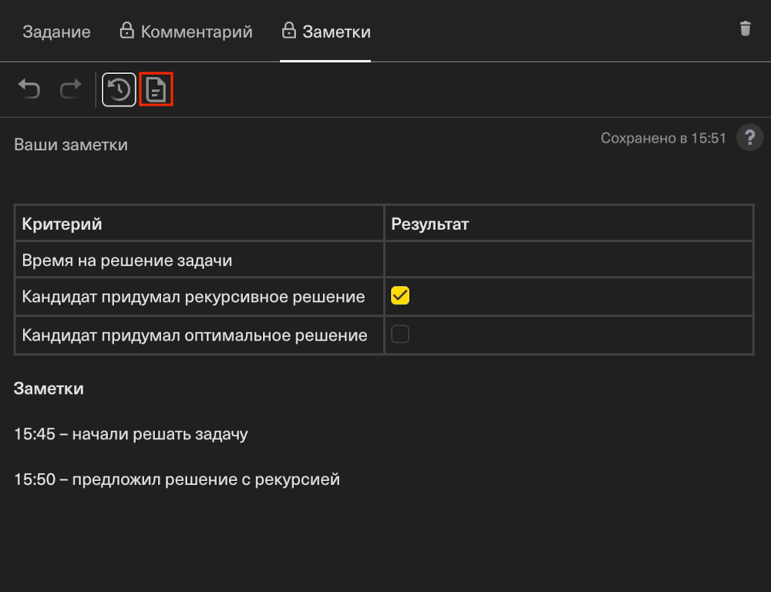
Task: Click the Сохранено в 15:51 status text
Action: [663, 138]
